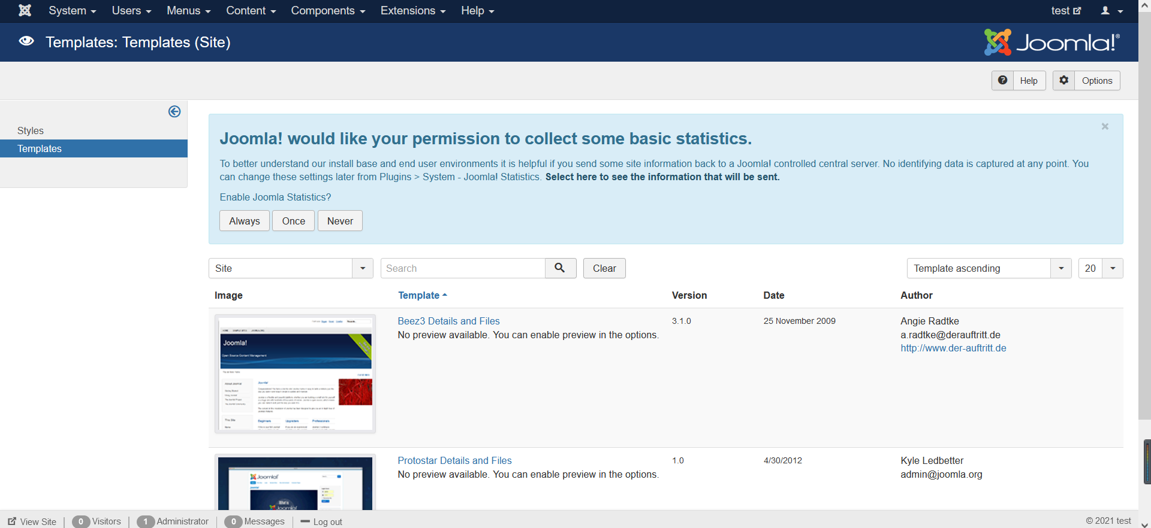
Task: Click author name 'Kyle Ledbetter'
Action: point(932,460)
